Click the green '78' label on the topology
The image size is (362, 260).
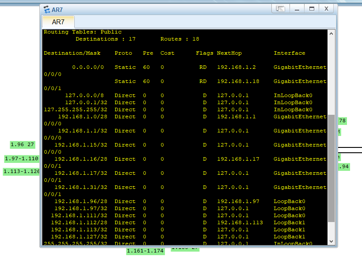point(343,121)
